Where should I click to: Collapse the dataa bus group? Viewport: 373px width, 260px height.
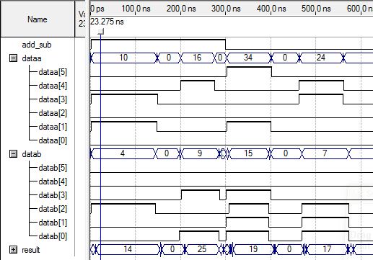[13, 58]
